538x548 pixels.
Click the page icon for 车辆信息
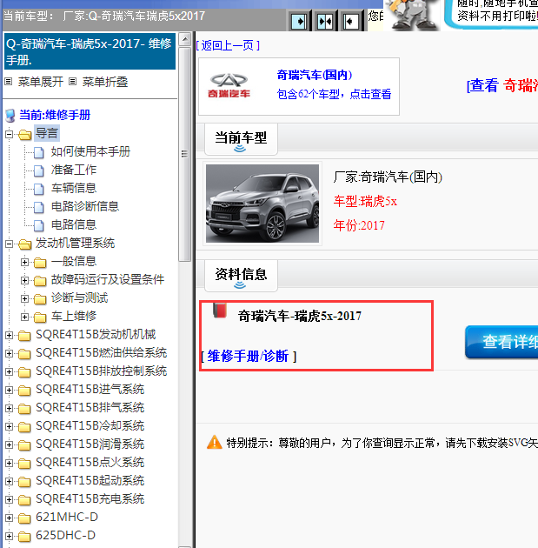coord(39,189)
